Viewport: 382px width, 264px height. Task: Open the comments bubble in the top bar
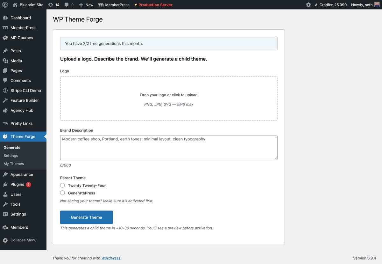click(x=68, y=5)
